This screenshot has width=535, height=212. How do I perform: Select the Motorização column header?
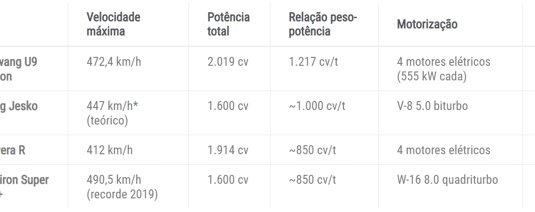pyautogui.click(x=427, y=24)
